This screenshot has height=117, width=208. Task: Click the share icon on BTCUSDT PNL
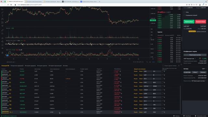[121, 97]
